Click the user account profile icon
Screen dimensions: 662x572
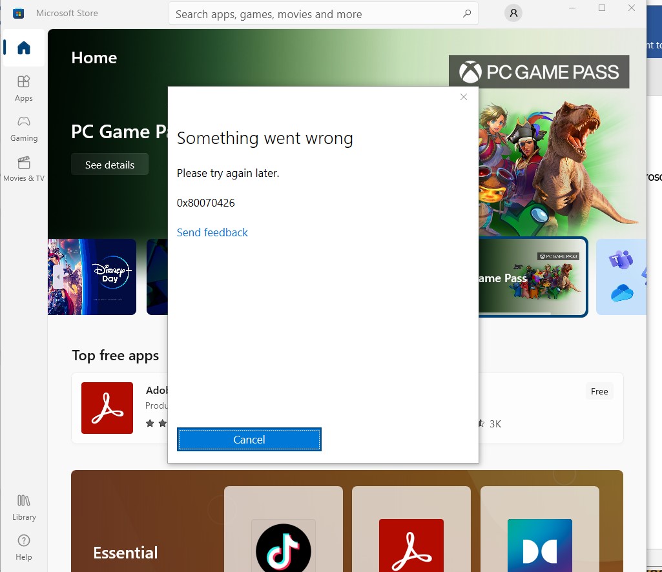(x=513, y=13)
